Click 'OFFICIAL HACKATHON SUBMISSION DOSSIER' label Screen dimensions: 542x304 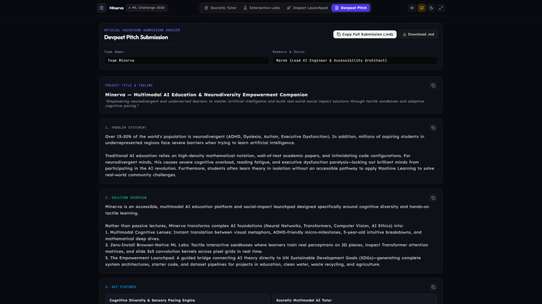point(142,30)
